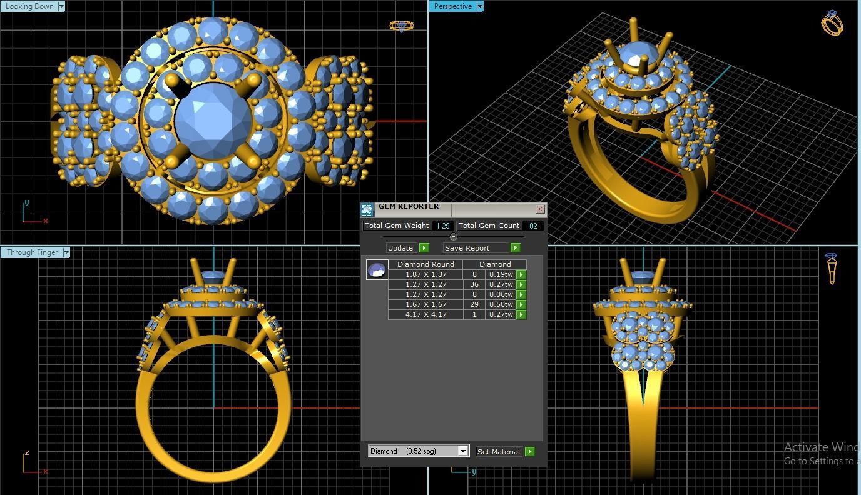
Task: Click the Total Gem Count value 82
Action: [533, 226]
